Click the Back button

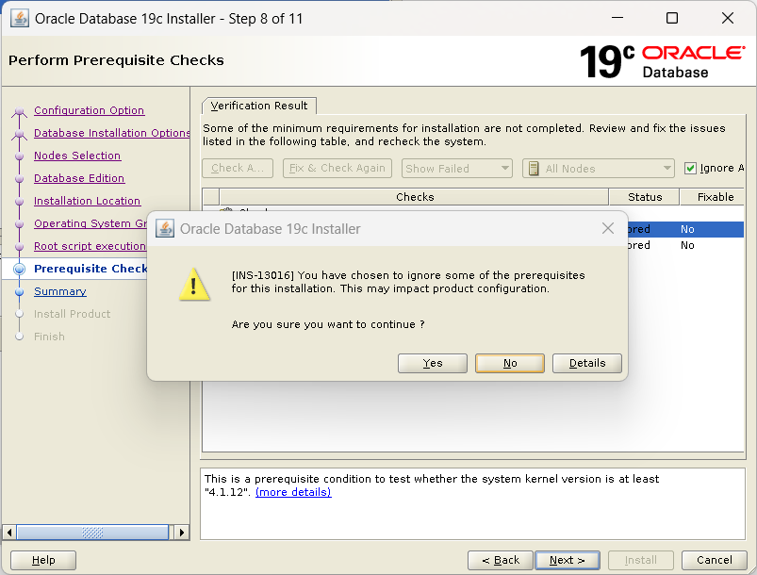[501, 560]
